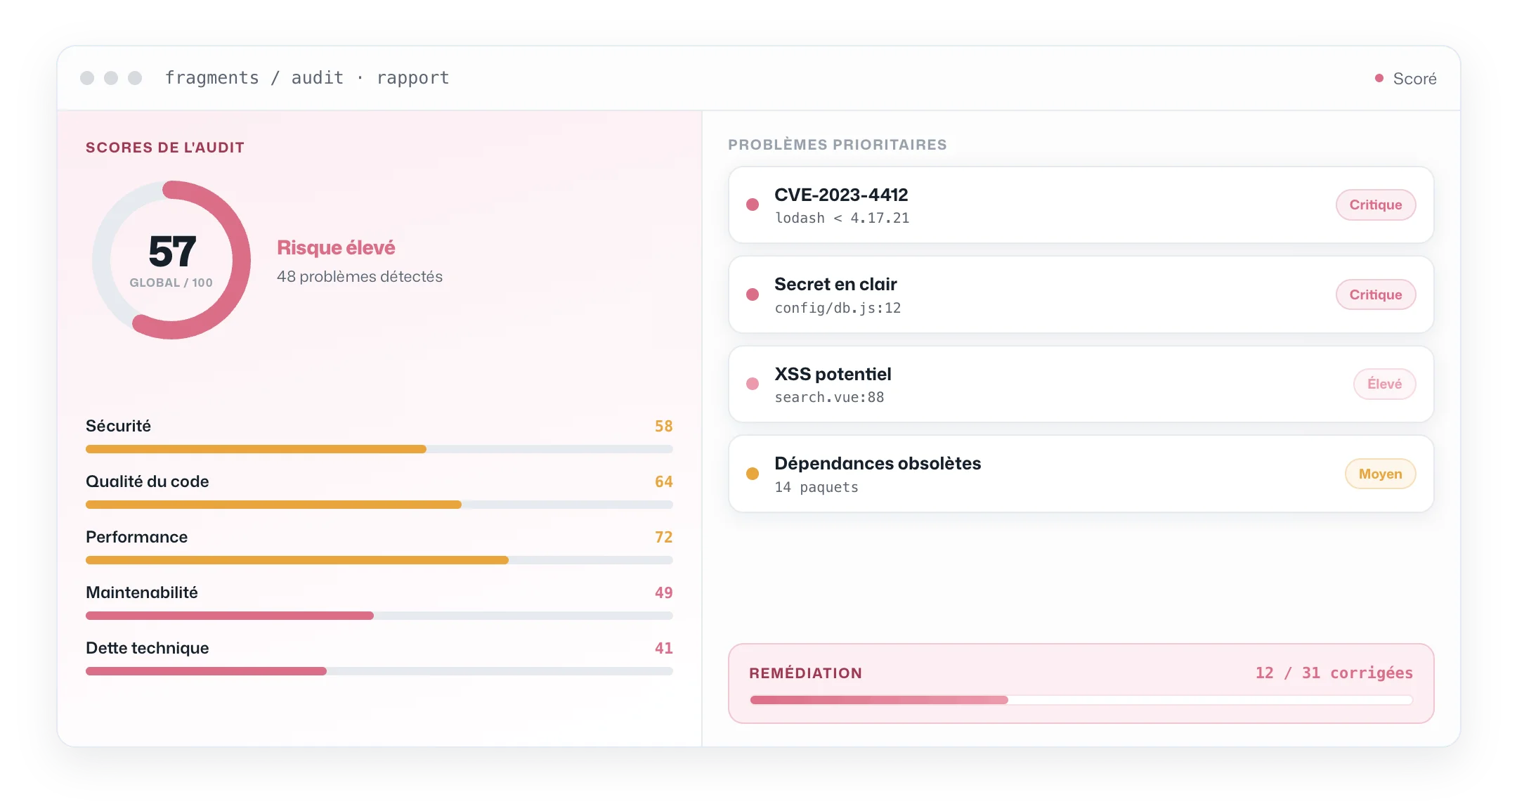The image size is (1517, 804).
Task: Select the XSS potentiel issue card
Action: click(x=1081, y=384)
